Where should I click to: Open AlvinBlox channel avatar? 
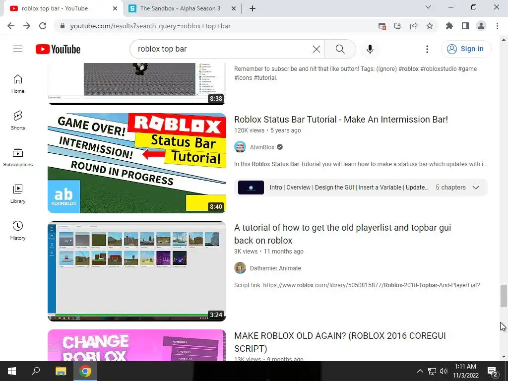240,147
